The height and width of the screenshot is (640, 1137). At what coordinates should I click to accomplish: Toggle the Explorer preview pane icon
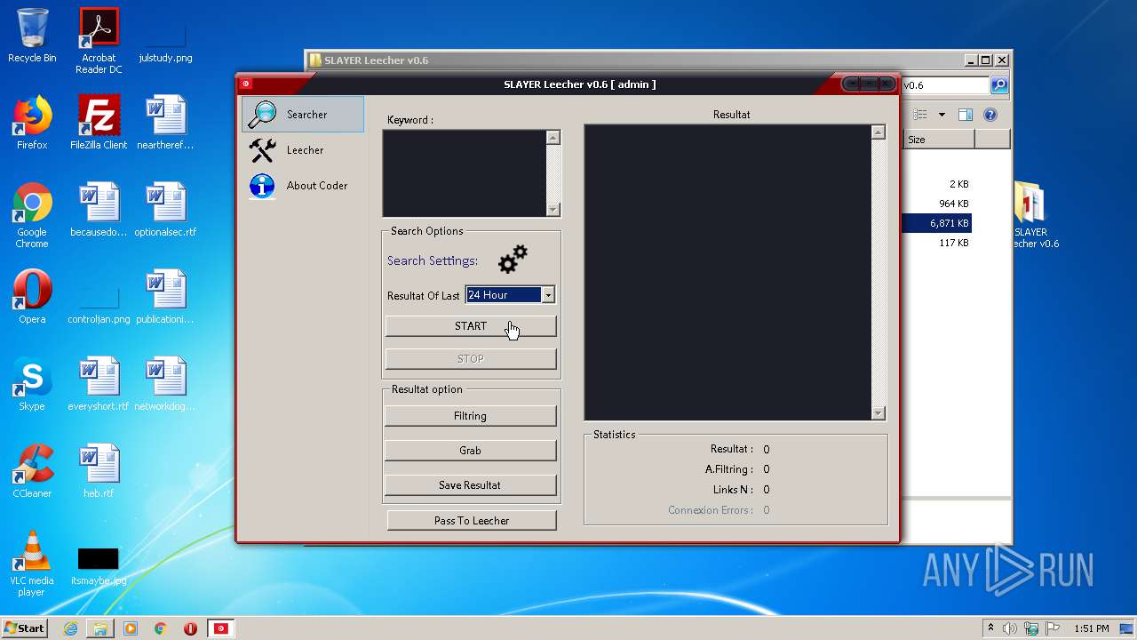[x=966, y=115]
